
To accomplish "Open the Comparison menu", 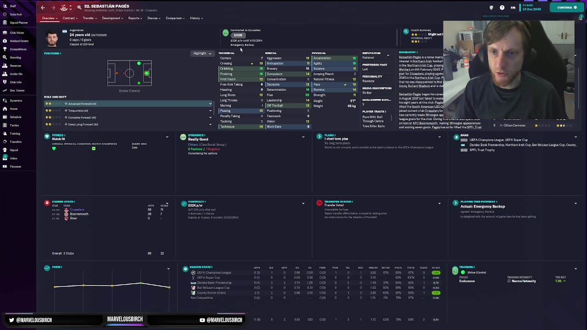I will [175, 18].
